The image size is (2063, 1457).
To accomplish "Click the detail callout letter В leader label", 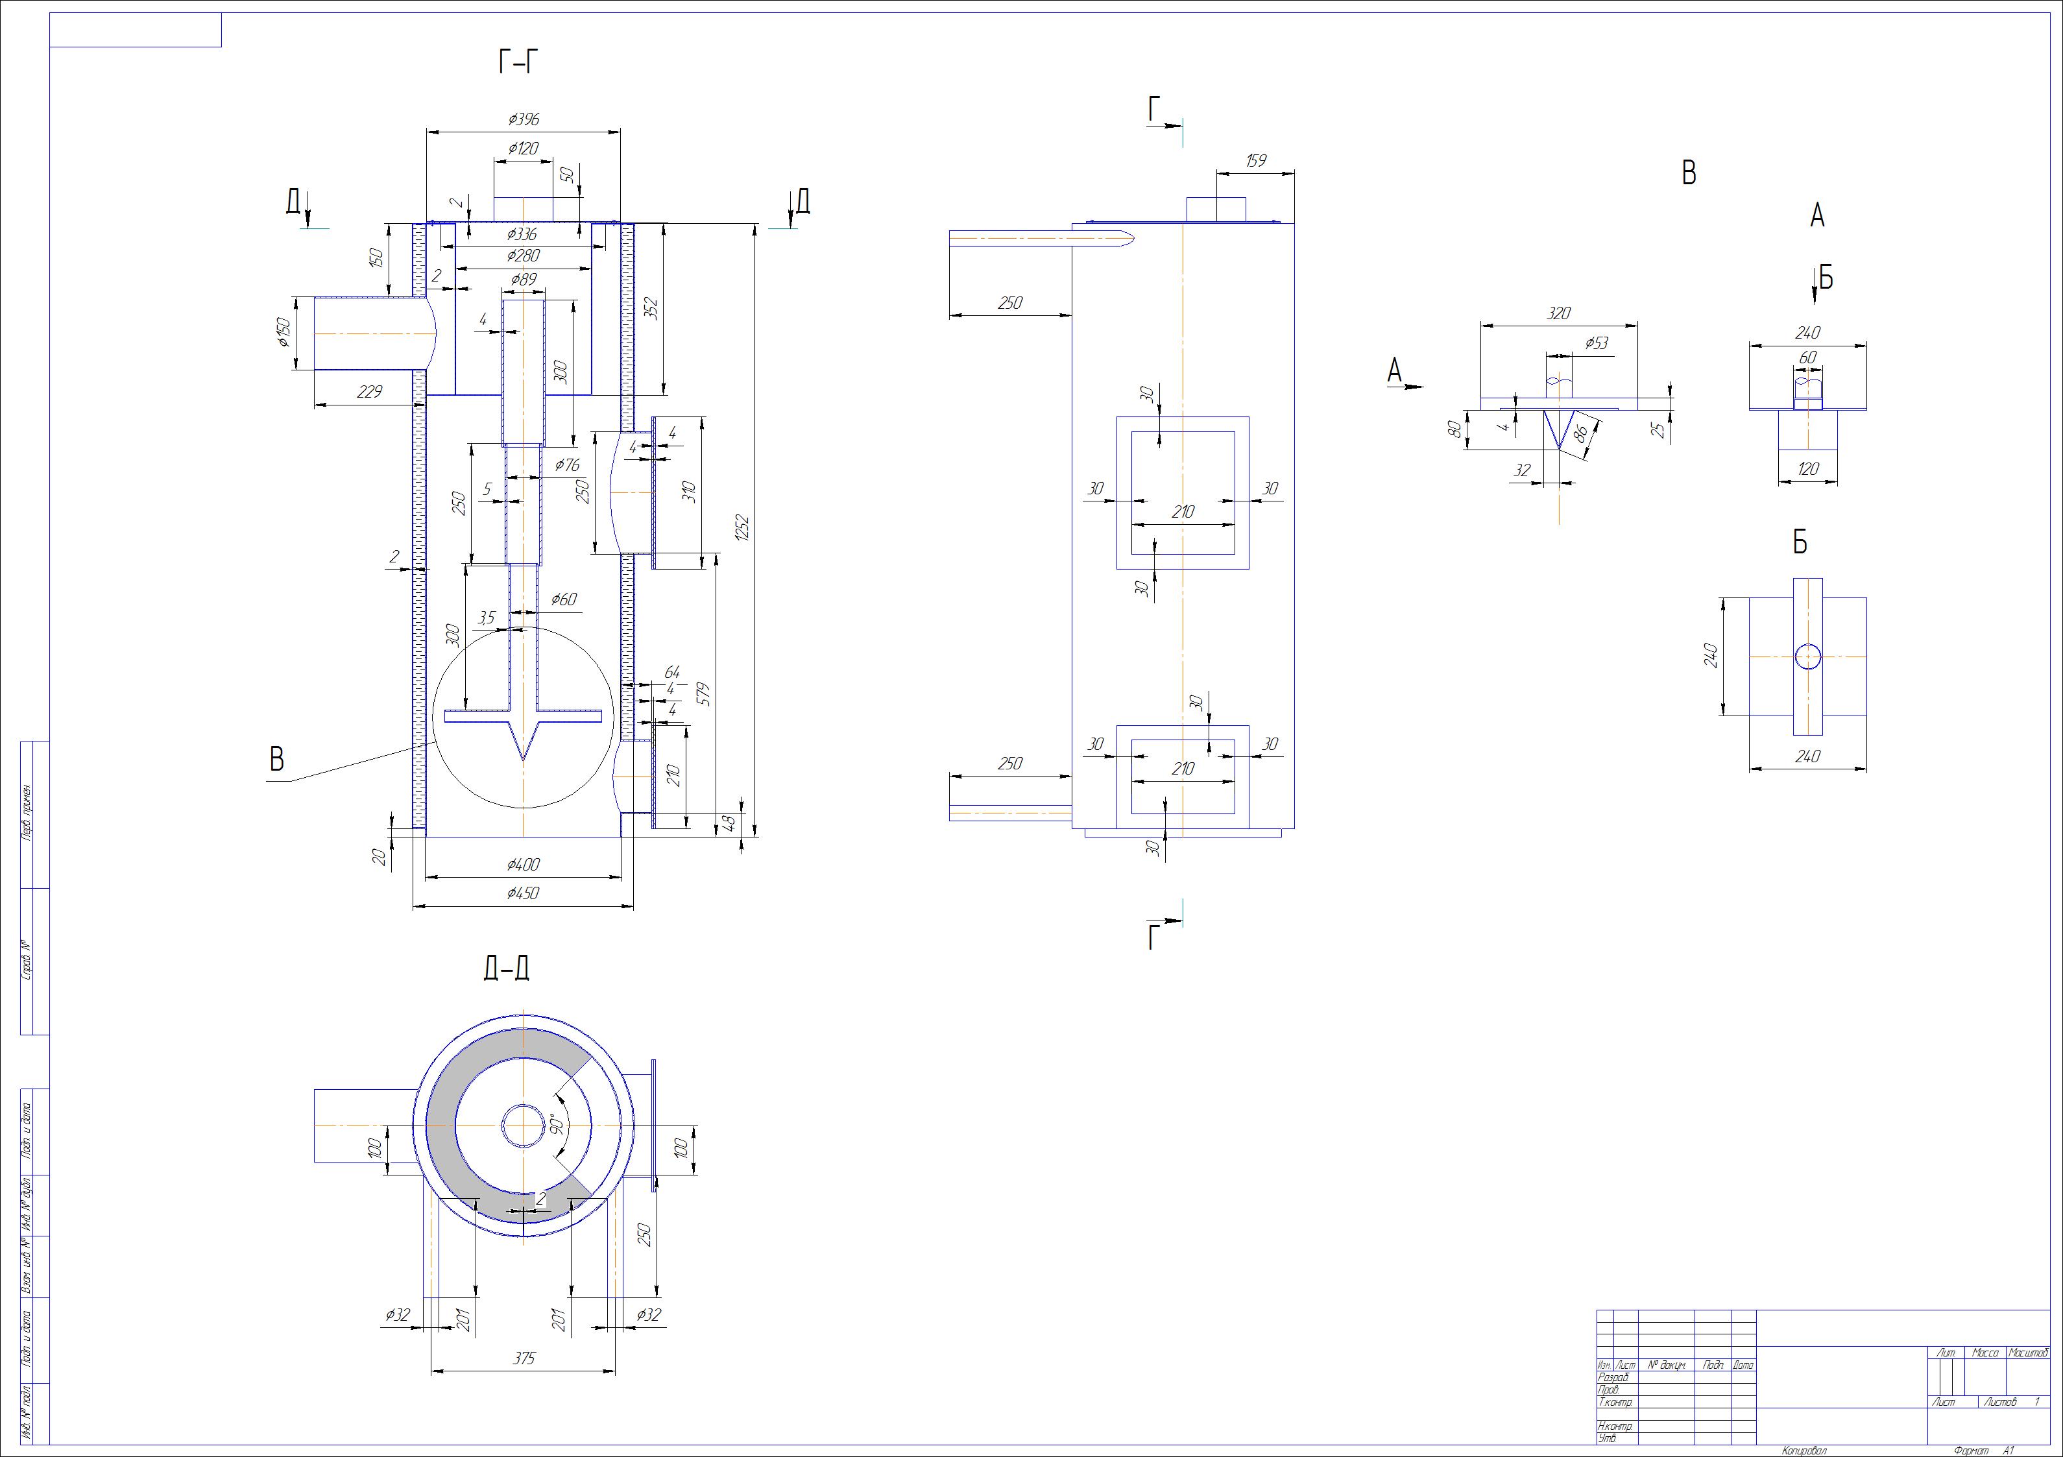I will (277, 760).
